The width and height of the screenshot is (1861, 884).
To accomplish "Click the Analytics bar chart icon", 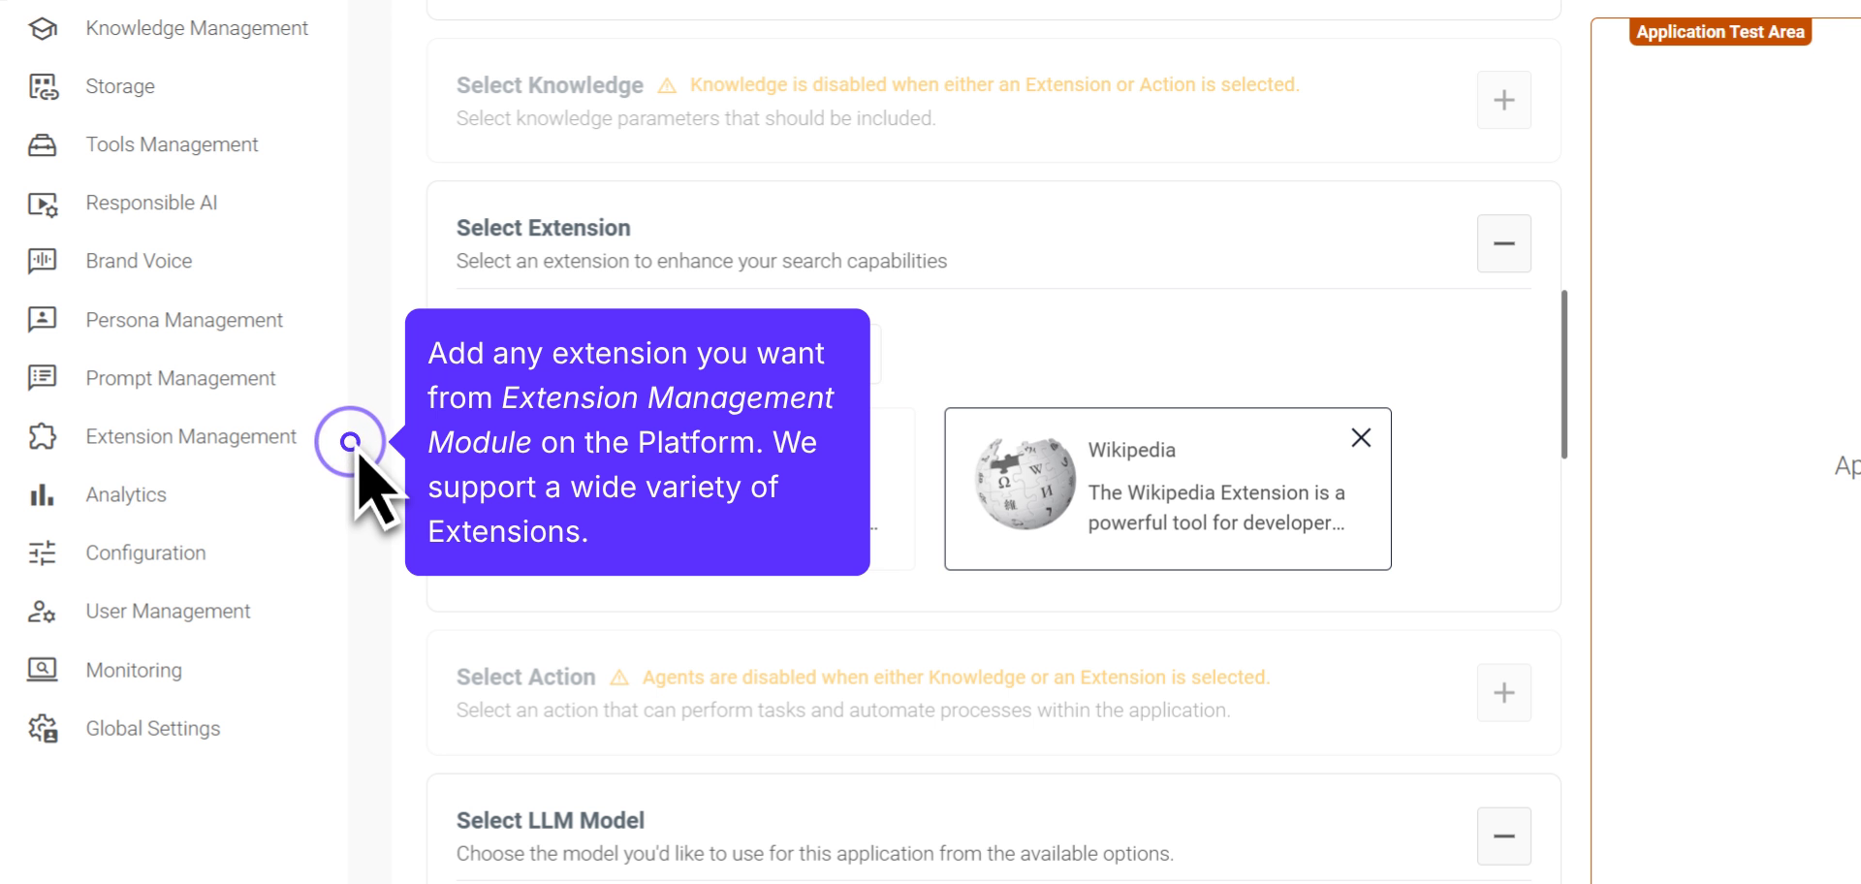I will [43, 495].
